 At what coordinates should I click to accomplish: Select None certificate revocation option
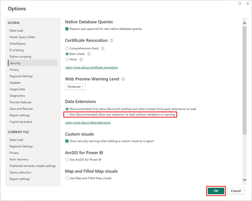click(67, 59)
